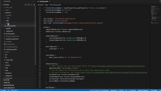Viewport: 161px width, 91px height.
Task: Click 'macOS (darwin)' status bar entry
Action: (143, 90)
